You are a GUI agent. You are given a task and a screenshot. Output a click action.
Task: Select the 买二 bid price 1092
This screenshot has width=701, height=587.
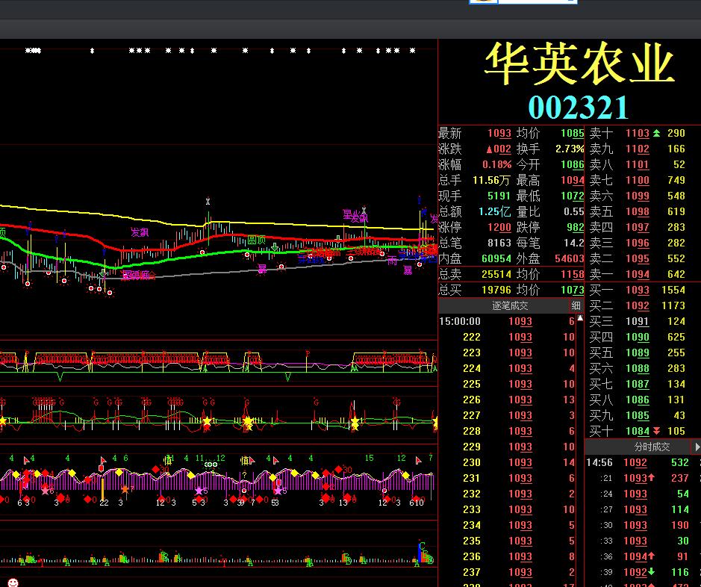click(x=637, y=305)
